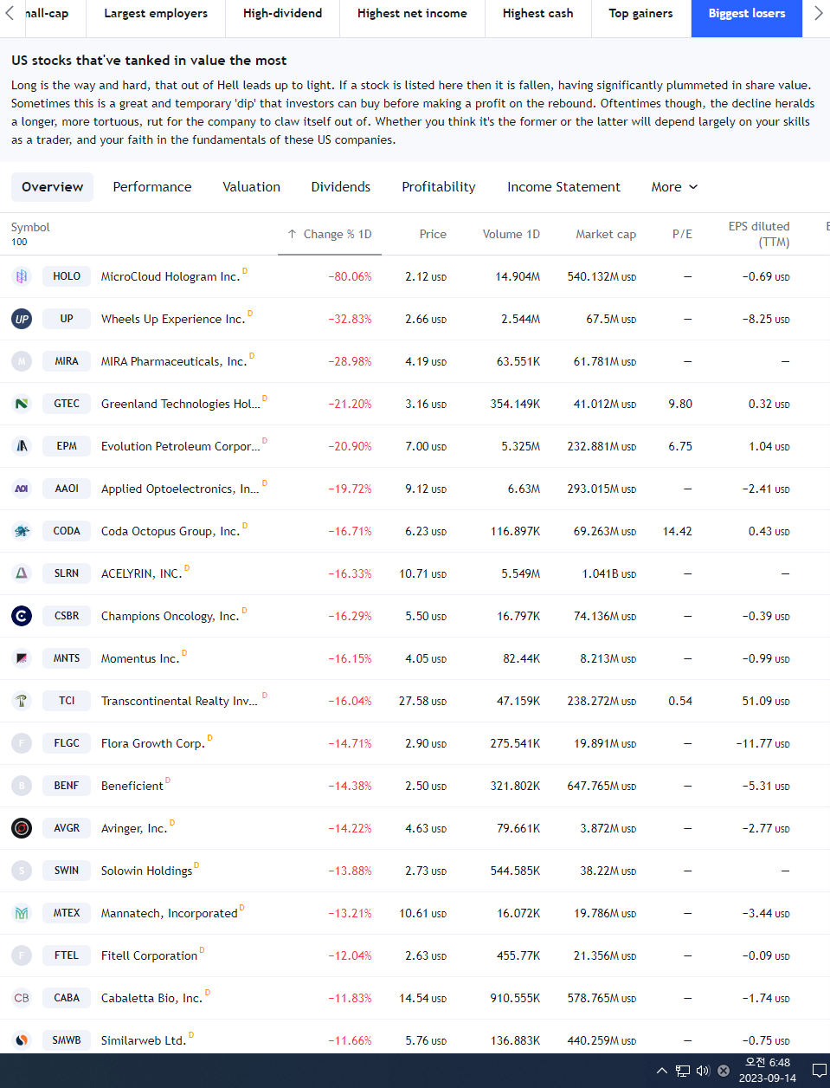Switch to the Overview view

[x=53, y=187]
